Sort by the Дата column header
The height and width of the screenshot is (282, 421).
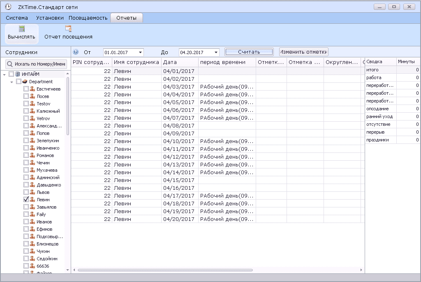[179, 62]
